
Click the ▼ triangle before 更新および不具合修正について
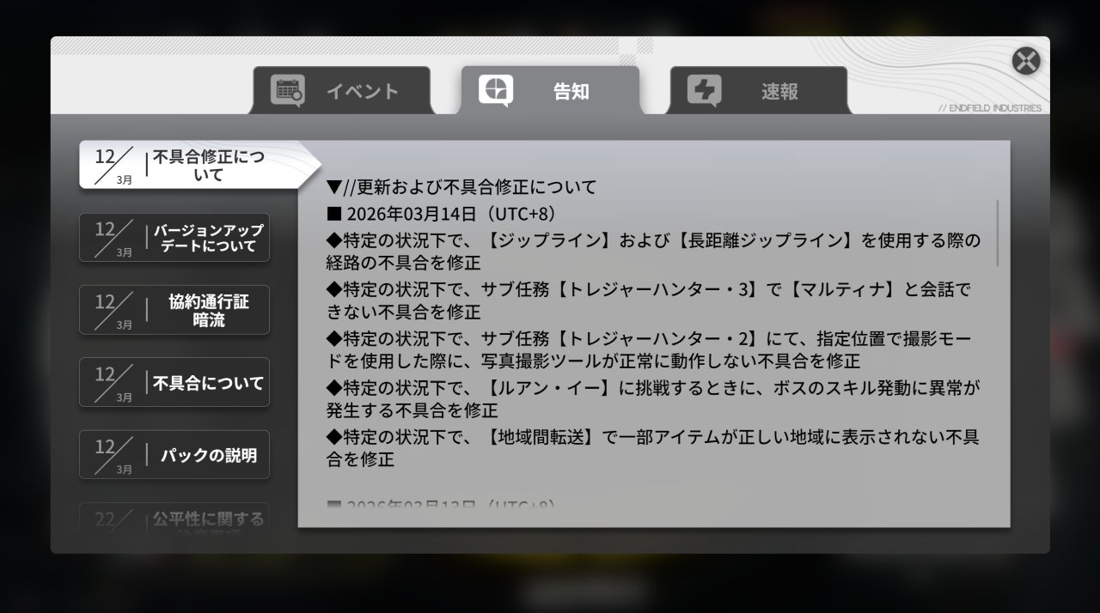tap(334, 187)
